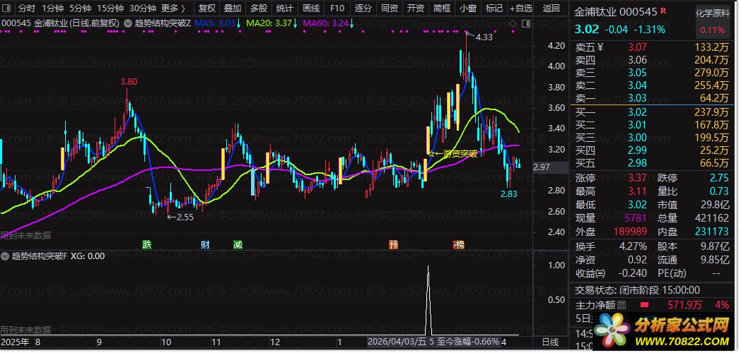The width and height of the screenshot is (741, 353).
Task: Click the XG signal spike in lower pane
Action: pos(428,300)
